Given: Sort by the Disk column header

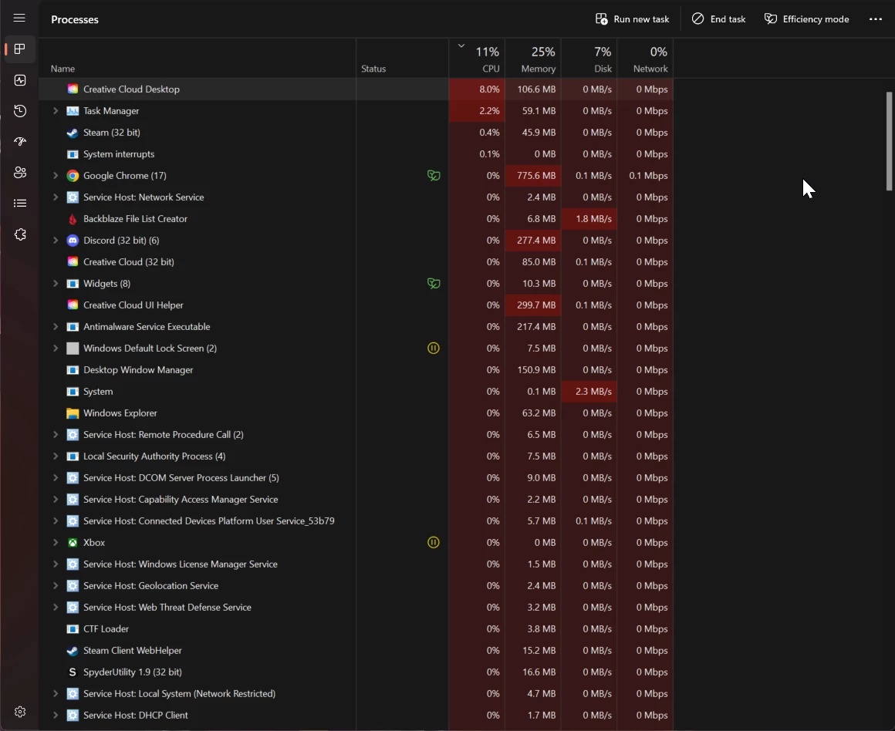Looking at the screenshot, I should pos(589,58).
